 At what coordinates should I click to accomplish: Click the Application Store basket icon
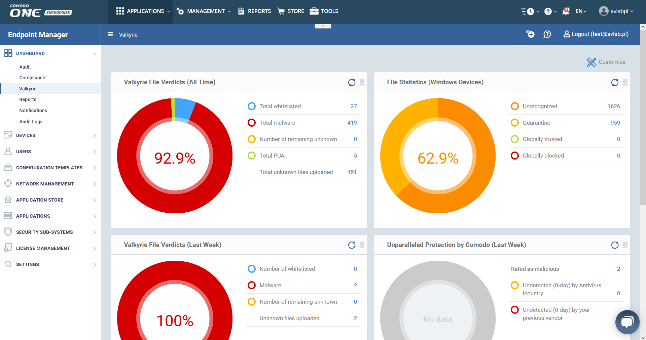click(x=8, y=199)
